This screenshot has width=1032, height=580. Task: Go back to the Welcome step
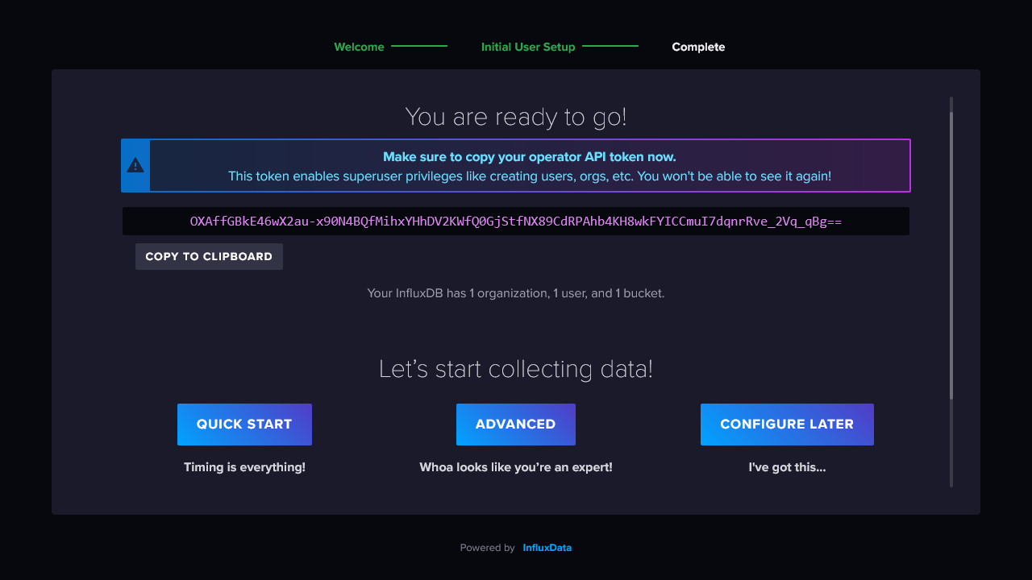pyautogui.click(x=359, y=47)
